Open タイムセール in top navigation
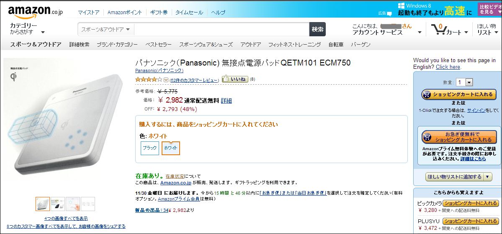502x234 pixels. coord(189,13)
